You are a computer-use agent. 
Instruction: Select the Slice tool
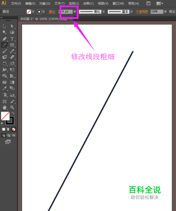click(x=12, y=101)
